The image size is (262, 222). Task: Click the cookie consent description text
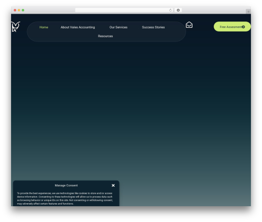point(65,198)
